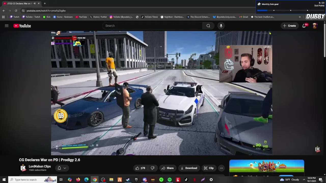
Task: Dislike the video with thumbs down
Action: (x=153, y=168)
